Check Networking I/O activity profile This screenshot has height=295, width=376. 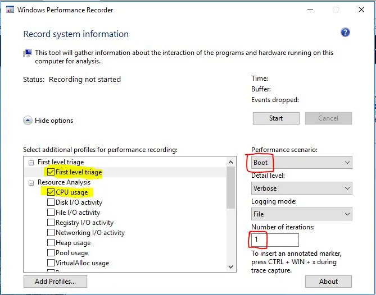pos(51,232)
